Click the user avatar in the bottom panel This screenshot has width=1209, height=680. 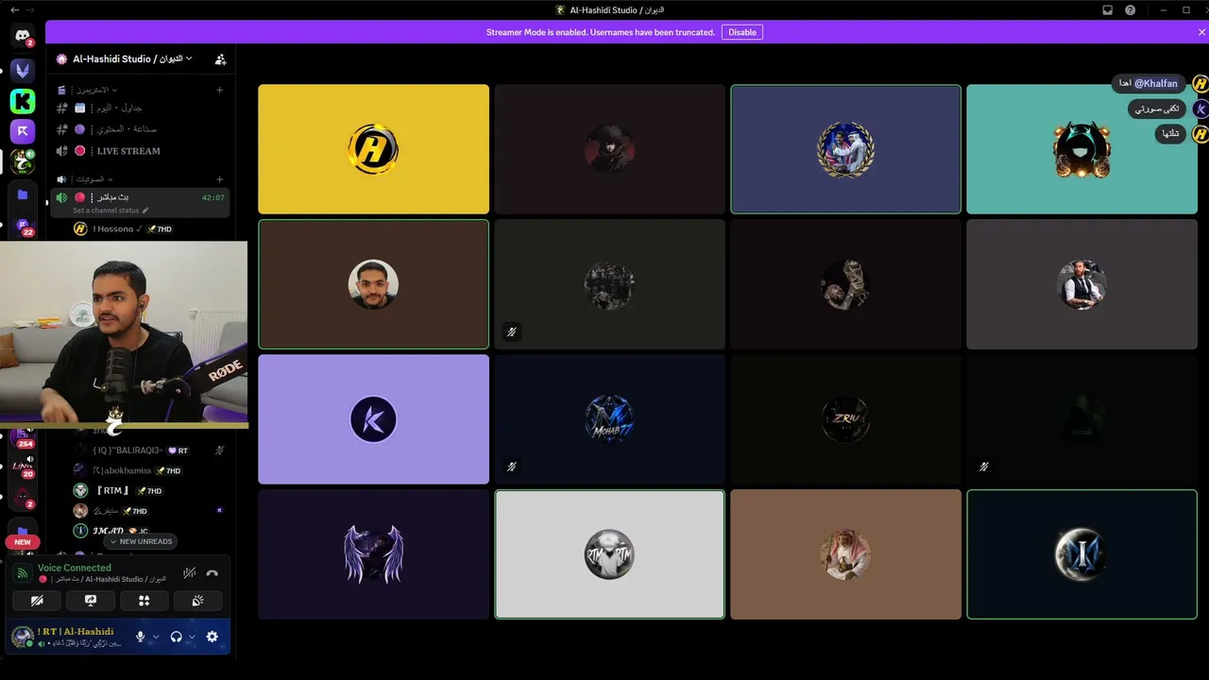click(22, 637)
